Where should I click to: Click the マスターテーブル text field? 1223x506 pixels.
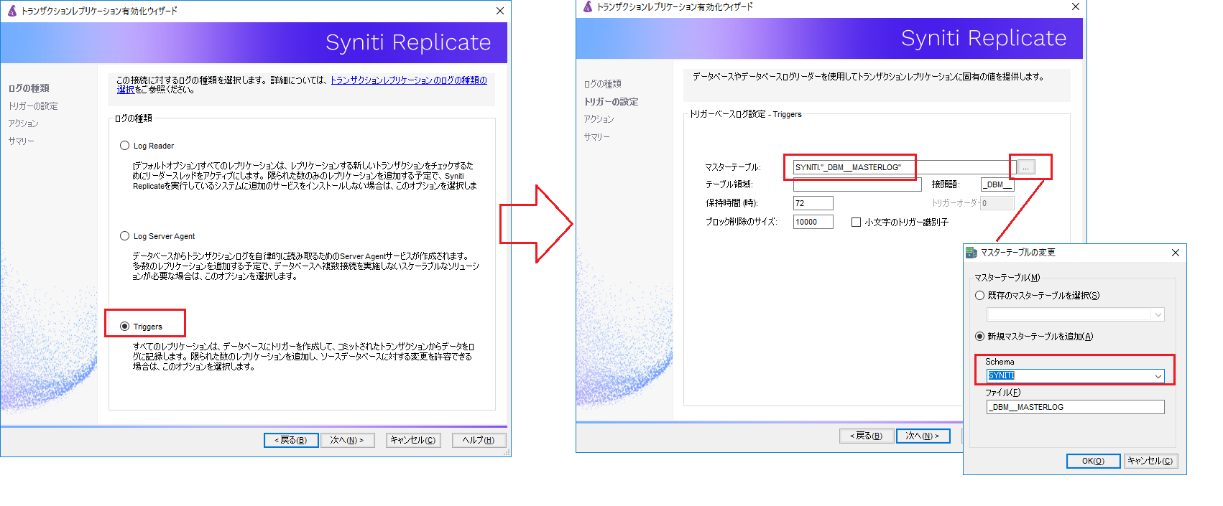click(905, 167)
